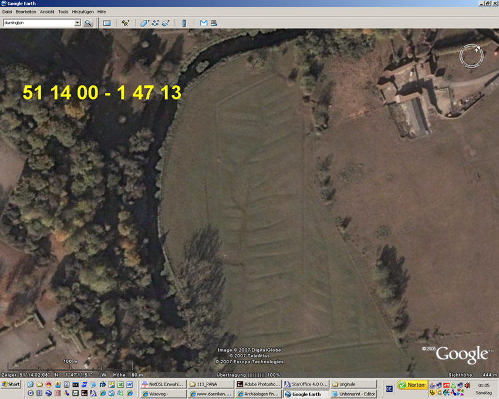Open the ruler measuring tool
This screenshot has height=399, width=499.
(x=184, y=23)
